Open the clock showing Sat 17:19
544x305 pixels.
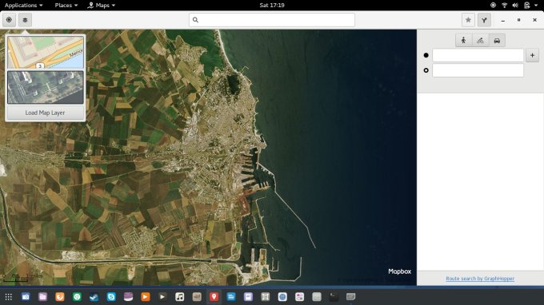pos(272,6)
